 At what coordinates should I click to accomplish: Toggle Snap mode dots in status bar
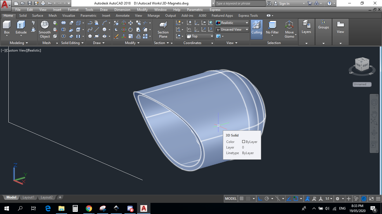click(x=248, y=199)
